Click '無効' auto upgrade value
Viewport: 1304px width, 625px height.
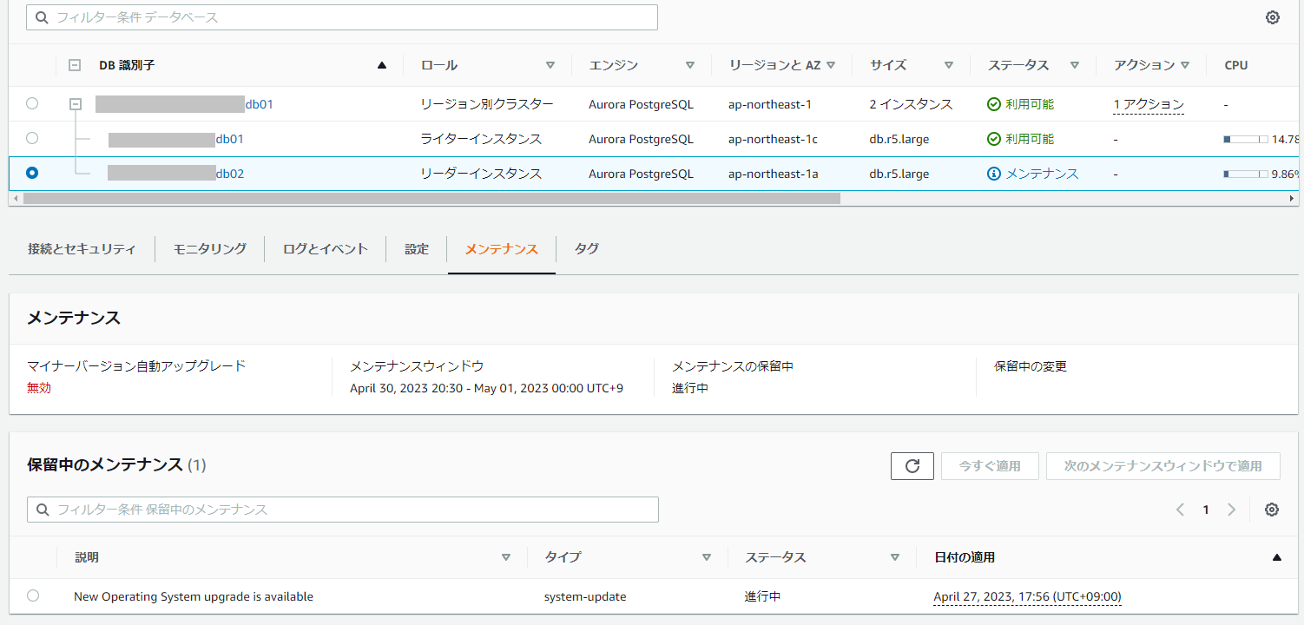click(39, 388)
